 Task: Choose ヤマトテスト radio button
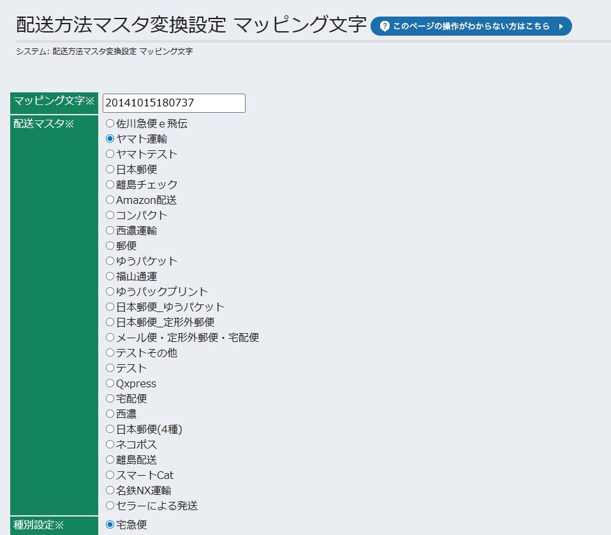[x=110, y=154]
